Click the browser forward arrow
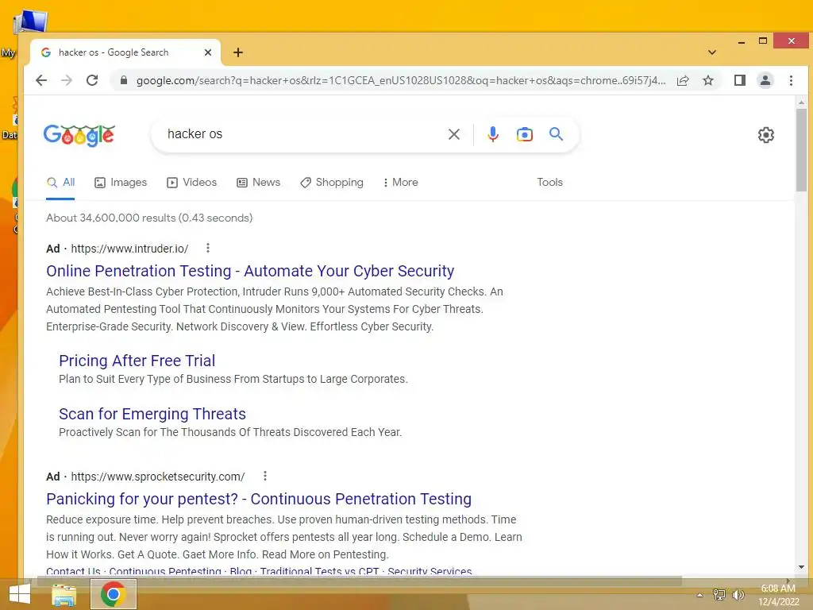The image size is (813, 610). (x=67, y=80)
